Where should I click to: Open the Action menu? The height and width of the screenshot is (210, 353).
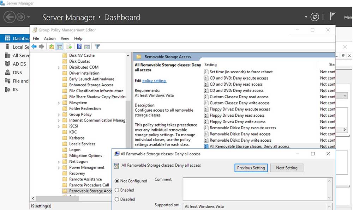[x=50, y=38]
